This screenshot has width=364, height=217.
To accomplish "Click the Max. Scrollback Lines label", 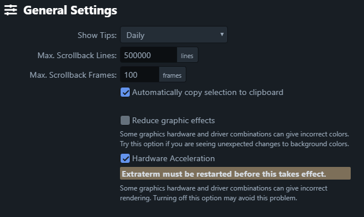I will (77, 55).
